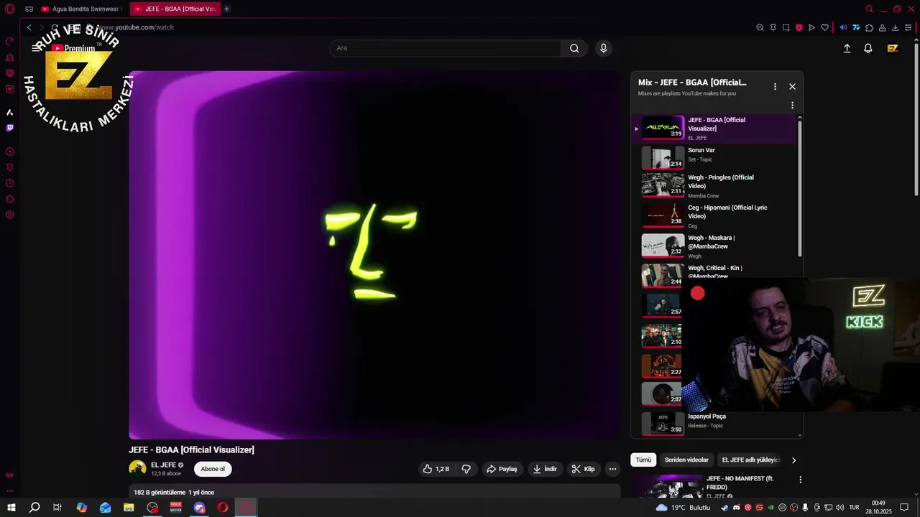Open Steam from the system tray
The image size is (920, 517).
724,508
